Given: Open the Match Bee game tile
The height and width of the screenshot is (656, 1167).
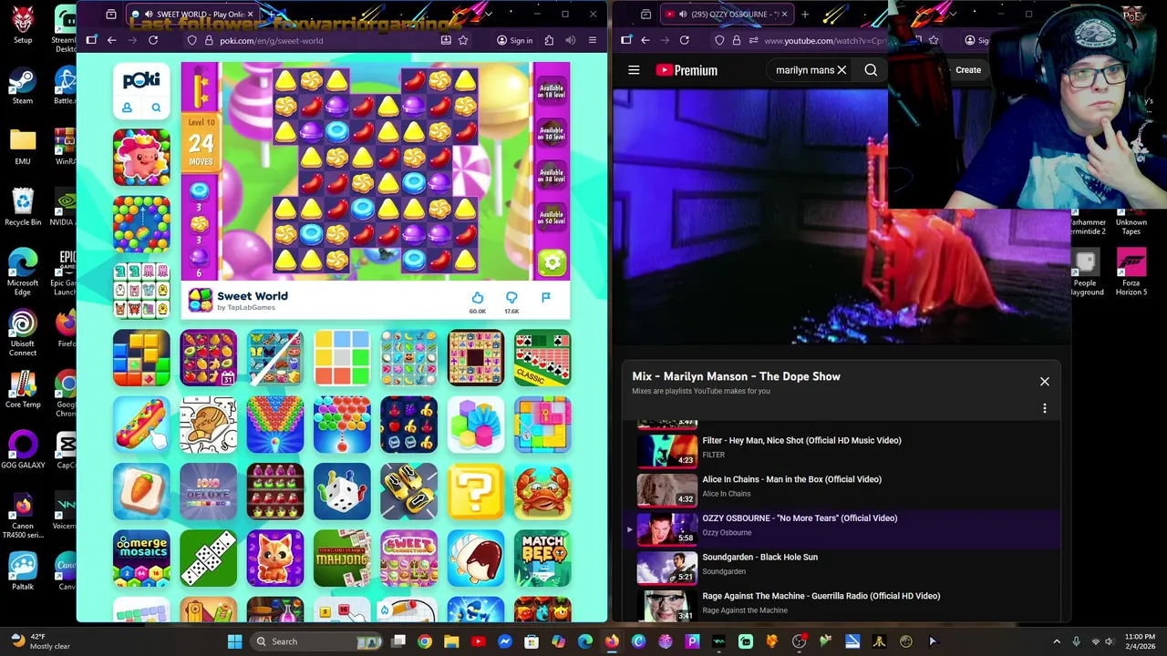Looking at the screenshot, I should pyautogui.click(x=542, y=559).
